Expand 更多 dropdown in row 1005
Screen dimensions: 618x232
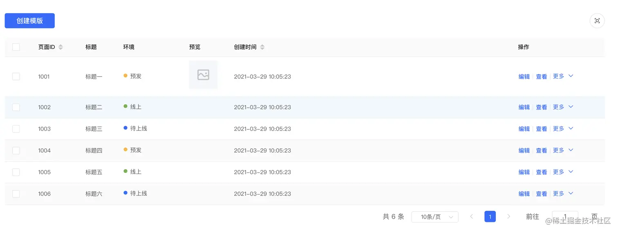click(563, 172)
